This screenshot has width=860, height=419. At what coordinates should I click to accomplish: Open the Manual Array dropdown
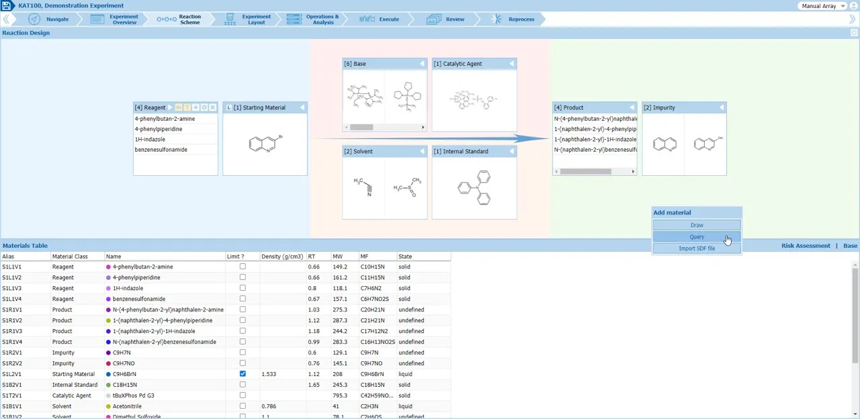coord(822,6)
